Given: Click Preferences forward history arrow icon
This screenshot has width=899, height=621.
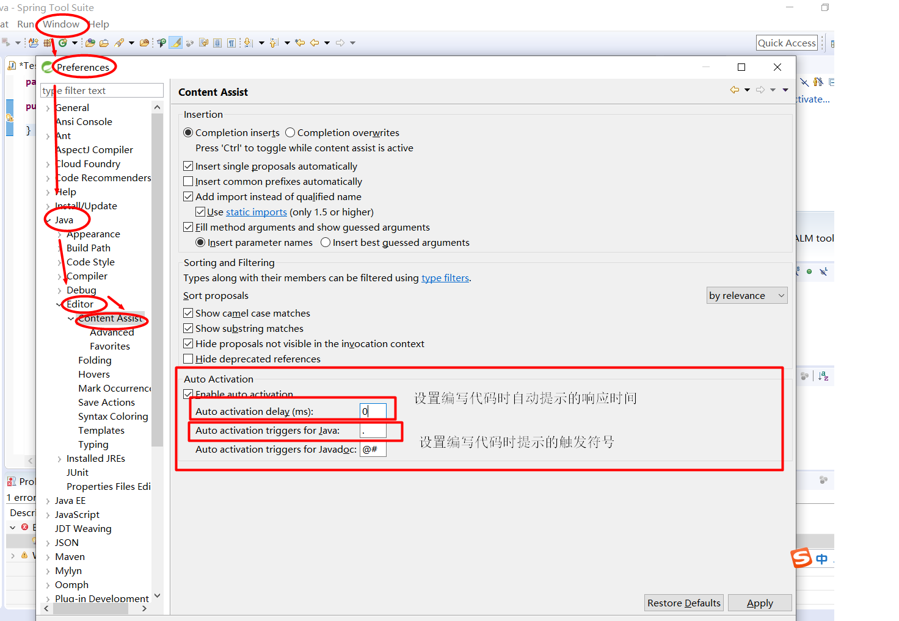Looking at the screenshot, I should pos(760,90).
